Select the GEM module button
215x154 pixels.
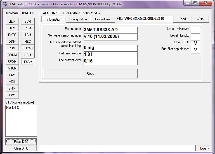(12, 21)
